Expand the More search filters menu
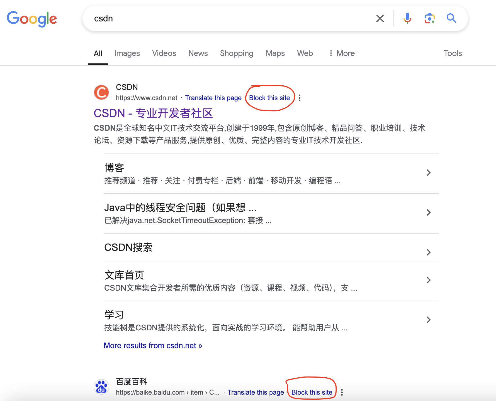 [x=342, y=53]
